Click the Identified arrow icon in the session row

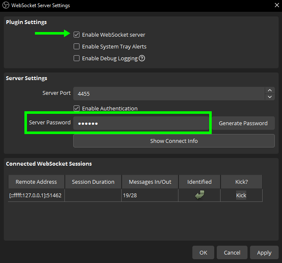click(x=200, y=195)
